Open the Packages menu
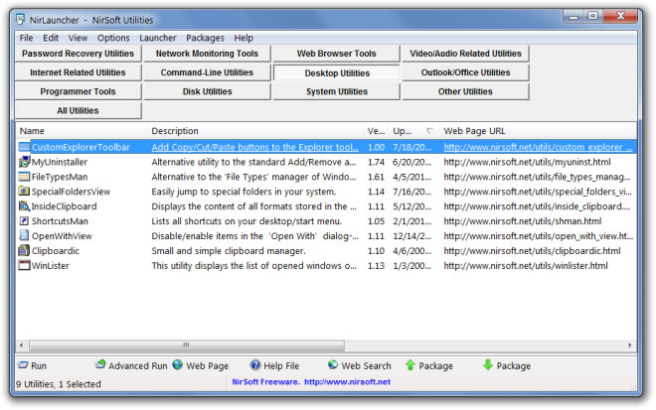Image resolution: width=656 pixels, height=410 pixels. coord(205,38)
